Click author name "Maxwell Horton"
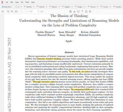The height and width of the screenshot is (112, 123). pos(46,35)
